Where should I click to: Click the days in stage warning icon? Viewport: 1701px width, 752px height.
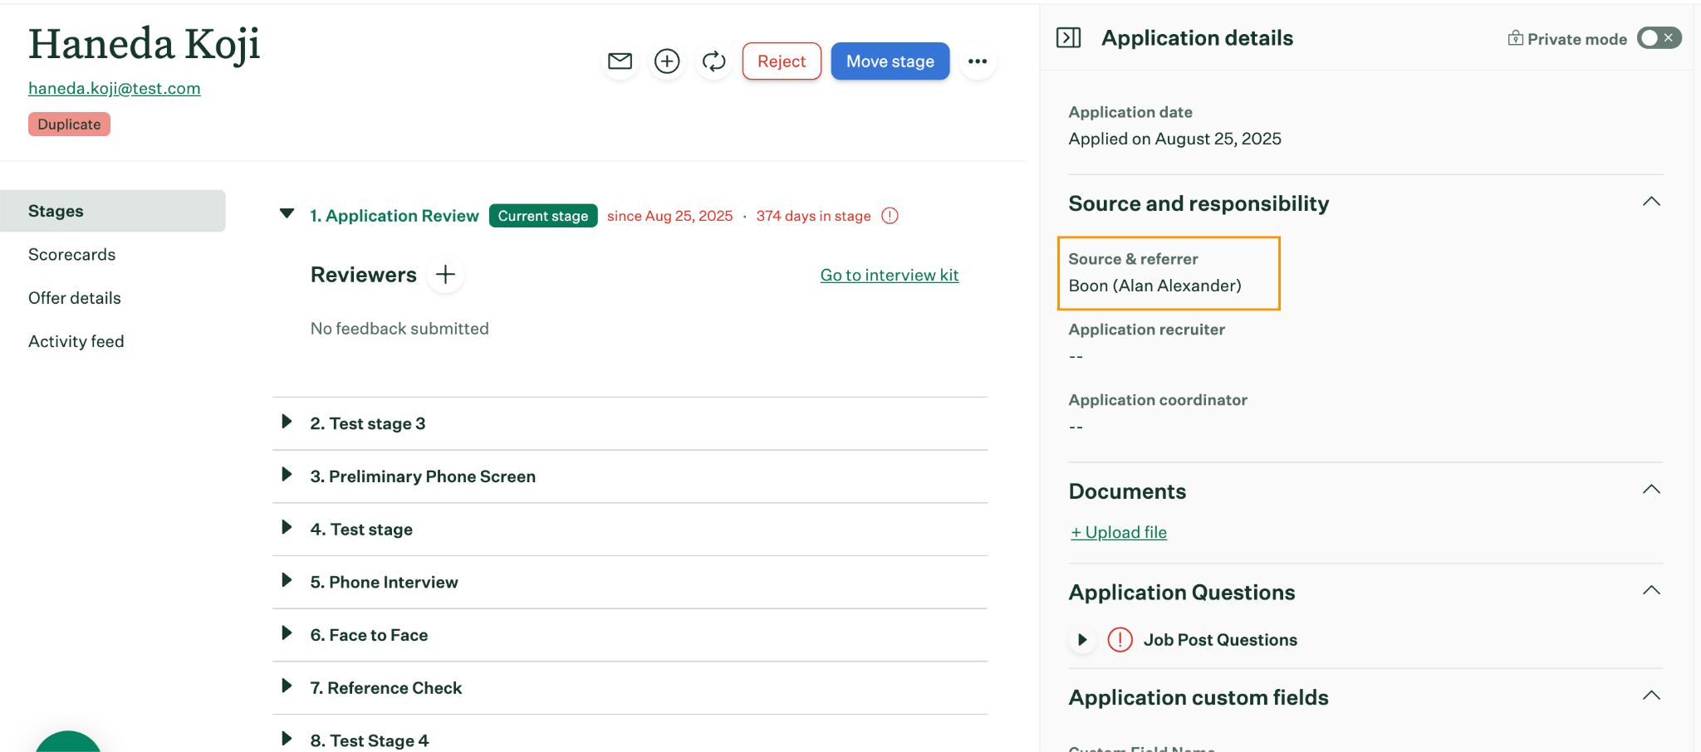pos(890,216)
